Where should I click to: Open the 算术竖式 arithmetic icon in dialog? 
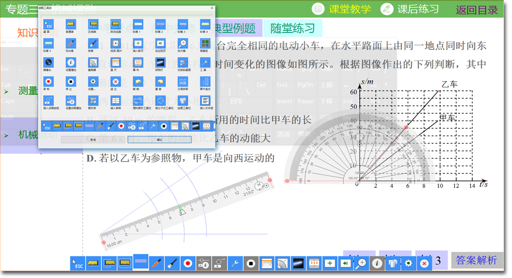(x=205, y=82)
